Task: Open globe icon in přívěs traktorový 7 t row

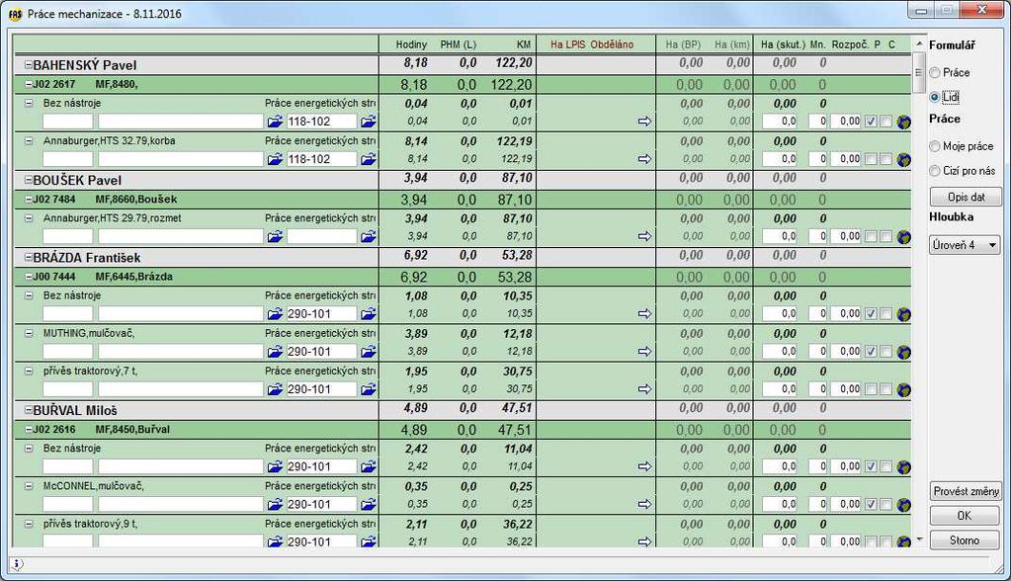Action: (x=903, y=389)
